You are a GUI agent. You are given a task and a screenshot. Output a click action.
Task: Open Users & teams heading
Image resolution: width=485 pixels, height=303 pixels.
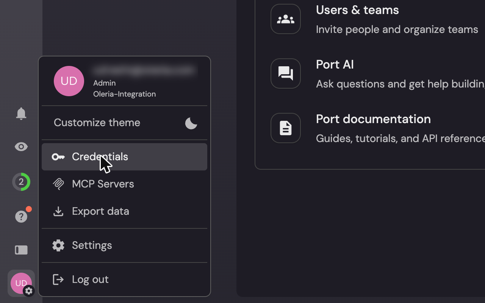357,10
